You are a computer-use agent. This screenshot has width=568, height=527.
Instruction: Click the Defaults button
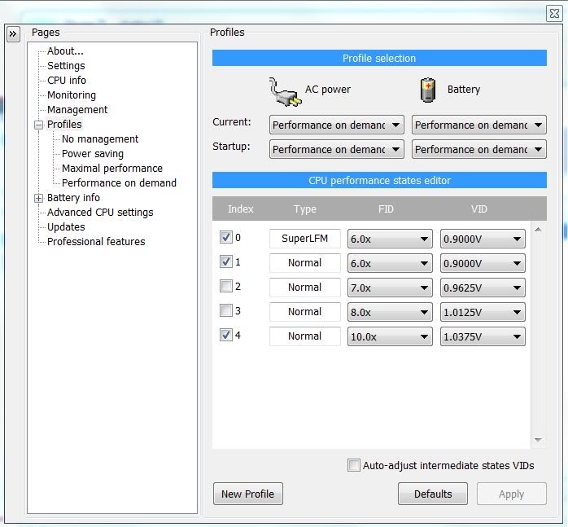pyautogui.click(x=433, y=494)
